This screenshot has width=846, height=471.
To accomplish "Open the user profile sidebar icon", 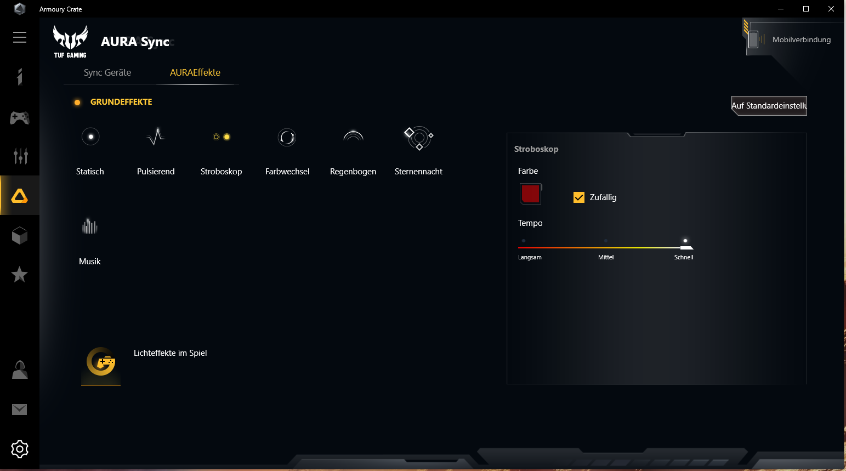I will coord(20,370).
